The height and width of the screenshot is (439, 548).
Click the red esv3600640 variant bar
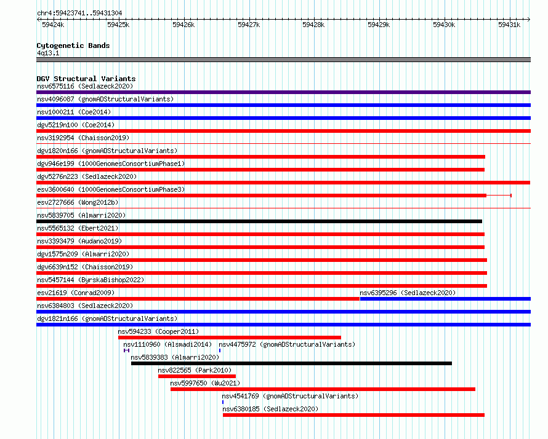click(x=262, y=196)
